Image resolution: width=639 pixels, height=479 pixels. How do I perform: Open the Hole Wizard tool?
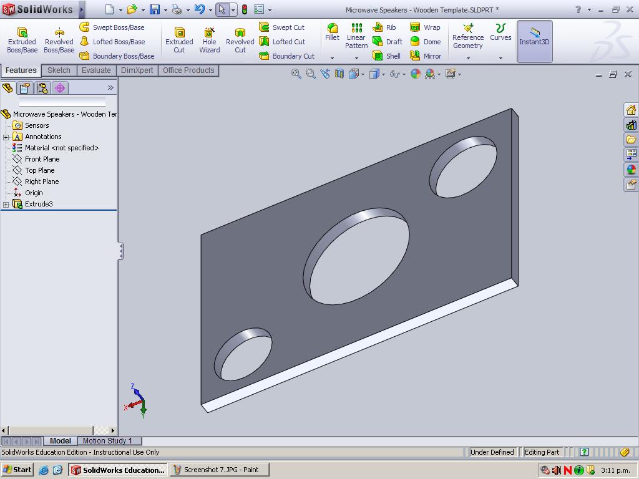click(x=209, y=37)
